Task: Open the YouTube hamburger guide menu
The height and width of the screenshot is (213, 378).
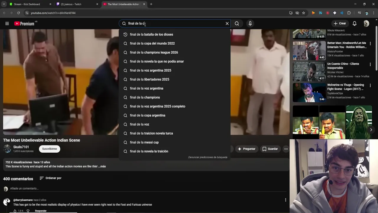Action: (x=7, y=23)
